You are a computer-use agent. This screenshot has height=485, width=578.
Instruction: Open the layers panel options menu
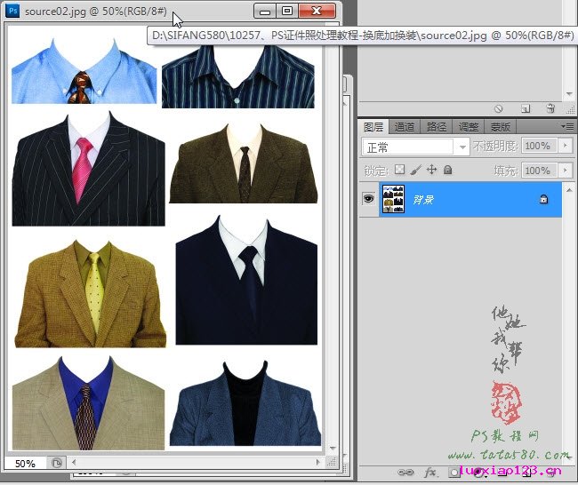pos(568,127)
